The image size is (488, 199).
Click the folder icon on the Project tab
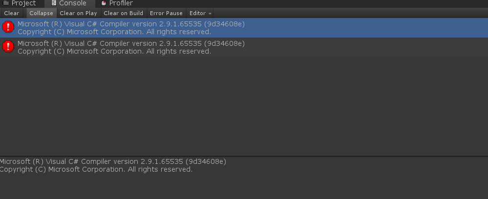click(6, 3)
